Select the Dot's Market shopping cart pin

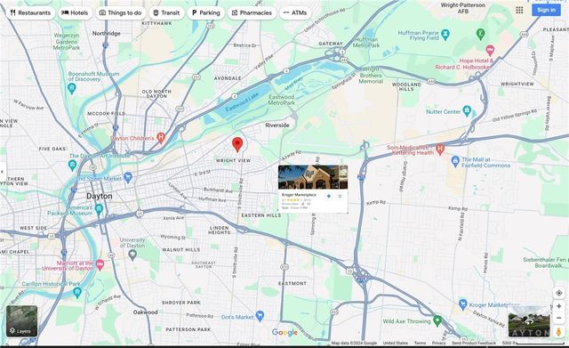260,316
